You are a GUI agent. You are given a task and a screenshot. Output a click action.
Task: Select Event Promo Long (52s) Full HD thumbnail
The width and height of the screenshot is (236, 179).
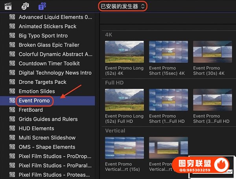pos(124,100)
